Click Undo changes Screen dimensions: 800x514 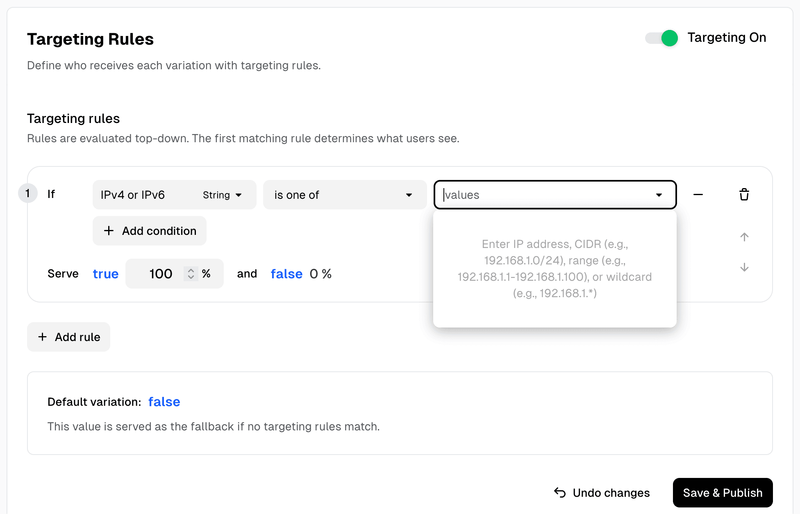tap(611, 493)
